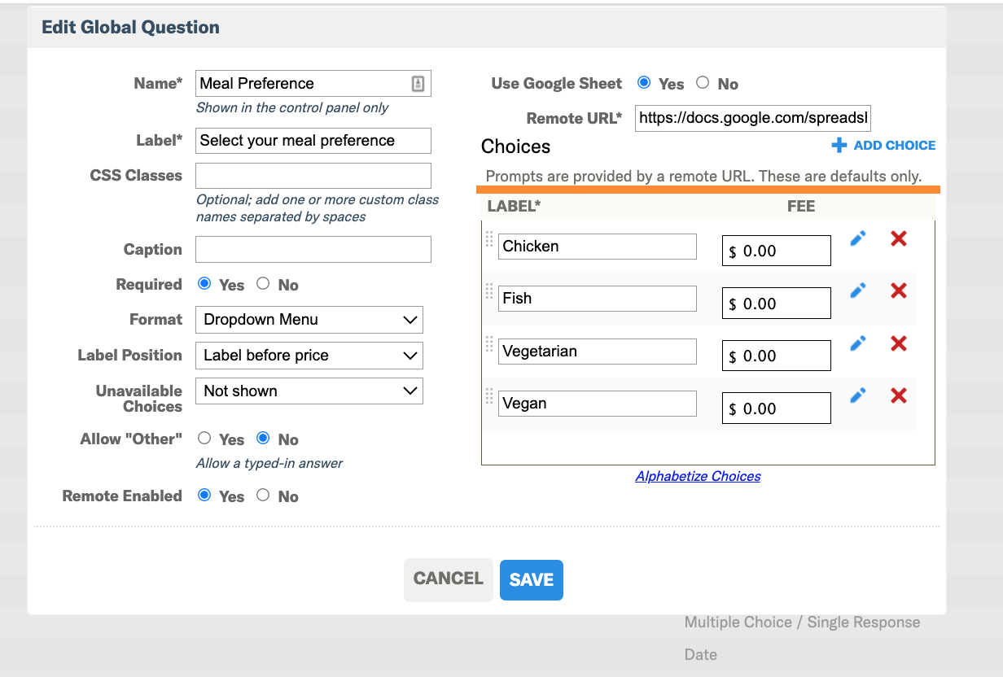Click "Multiple Choice / Single Response" in background page
The width and height of the screenshot is (1003, 677).
(802, 622)
